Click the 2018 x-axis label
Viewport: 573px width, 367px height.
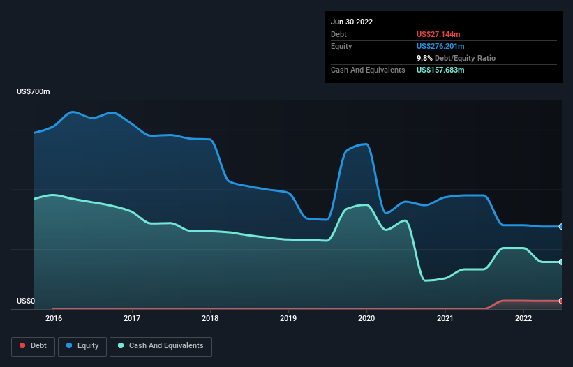pyautogui.click(x=210, y=318)
